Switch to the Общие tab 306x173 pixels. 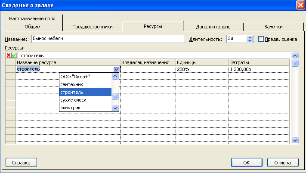coord(32,27)
